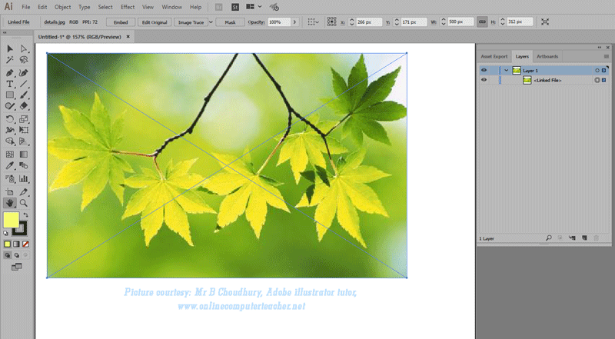Collapse the Layer 1 disclosure arrow
This screenshot has width=615, height=339.
click(506, 70)
